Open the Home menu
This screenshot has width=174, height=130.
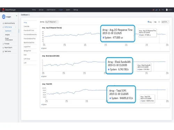click(x=34, y=10)
